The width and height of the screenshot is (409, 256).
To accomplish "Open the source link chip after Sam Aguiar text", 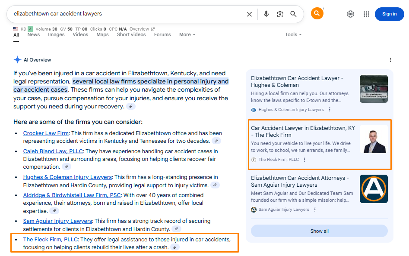I will 177,229.
